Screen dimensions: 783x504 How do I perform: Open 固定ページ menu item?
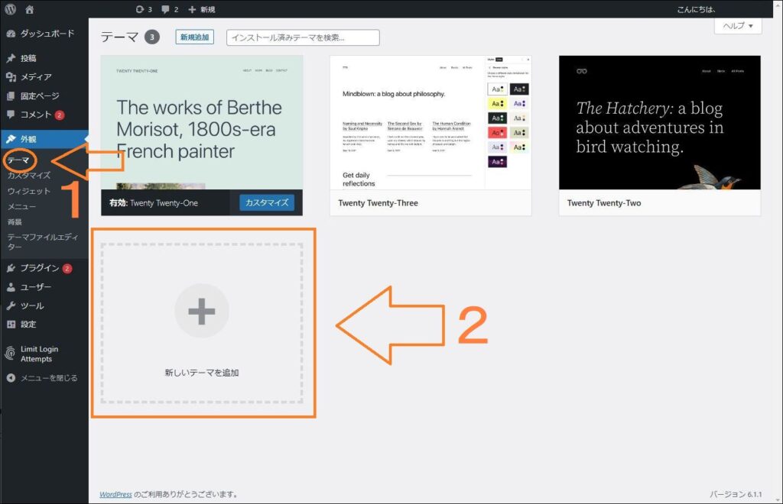coord(40,95)
